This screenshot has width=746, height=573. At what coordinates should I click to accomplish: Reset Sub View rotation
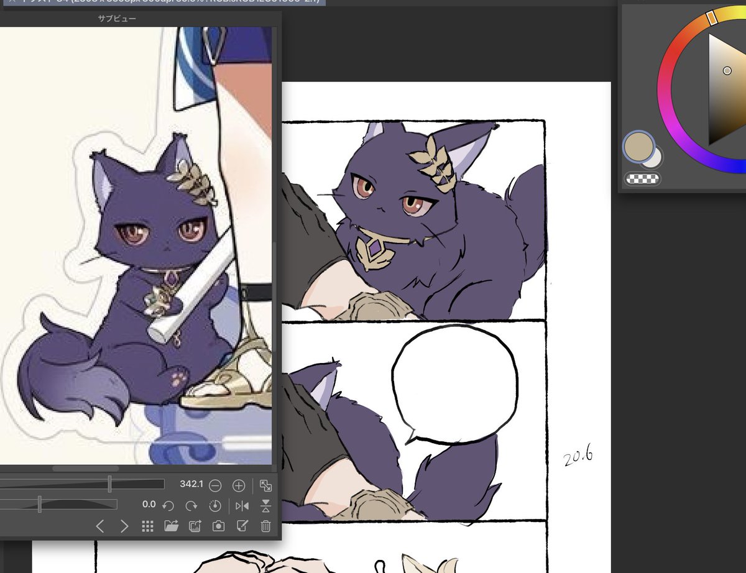(215, 505)
